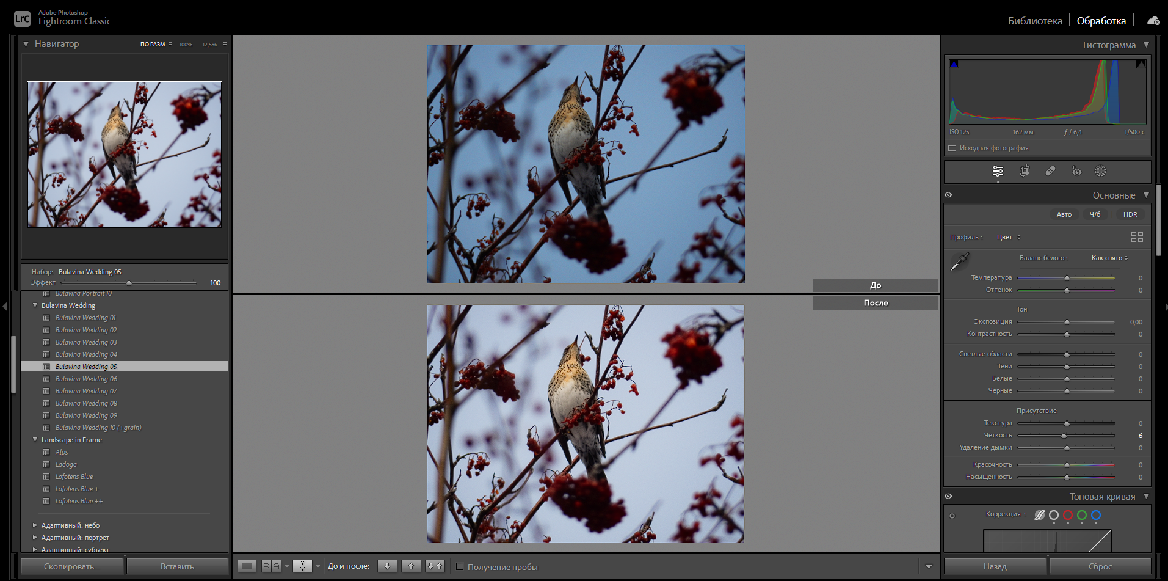Check the Исходная фотография box
The height and width of the screenshot is (581, 1168).
coord(952,148)
